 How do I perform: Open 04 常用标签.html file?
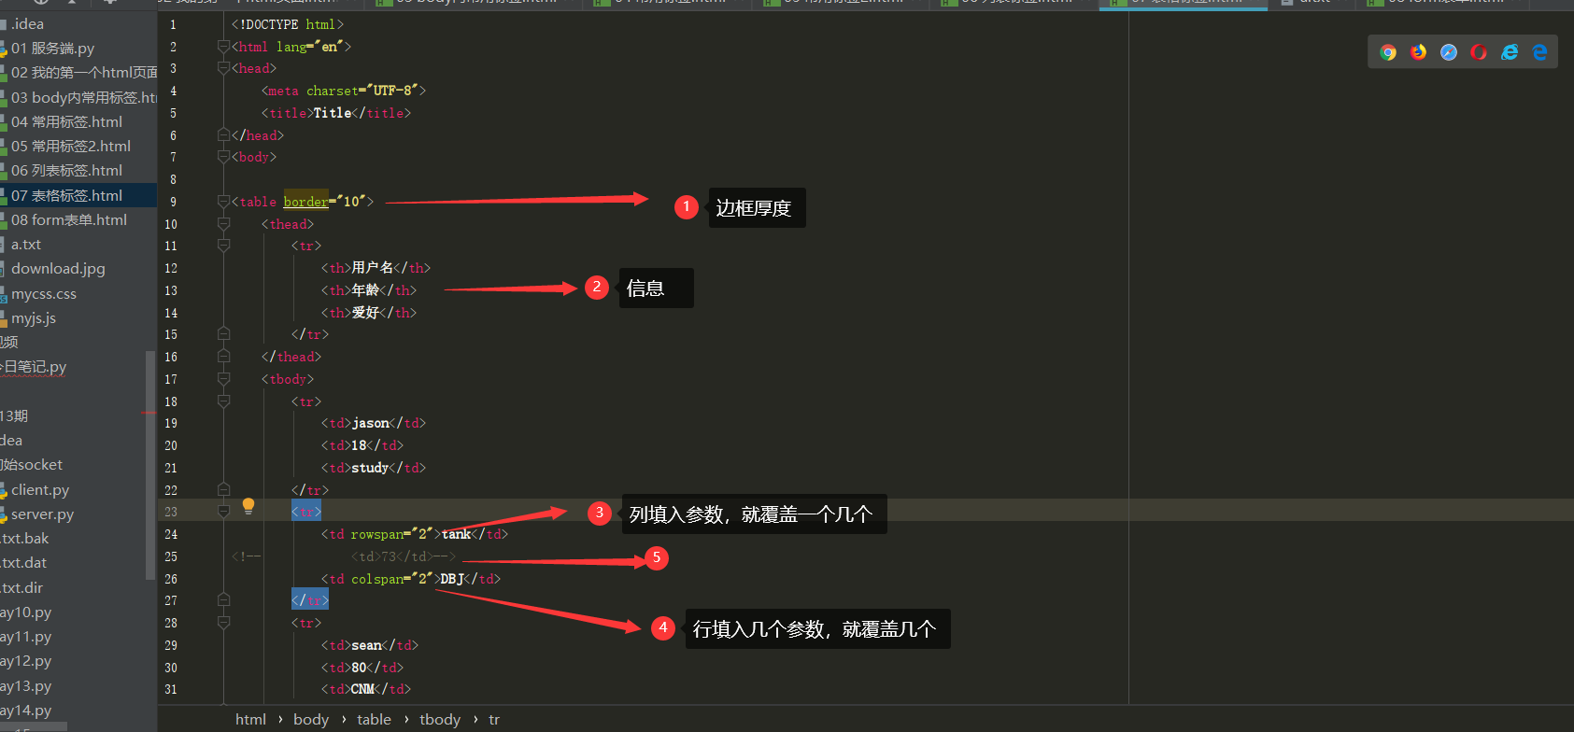pos(66,121)
